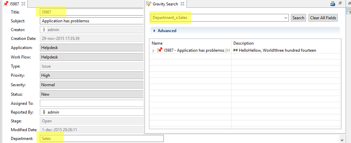Click the person icon in the Creator field
Viewport: 351px width, 143px height.
click(44, 30)
